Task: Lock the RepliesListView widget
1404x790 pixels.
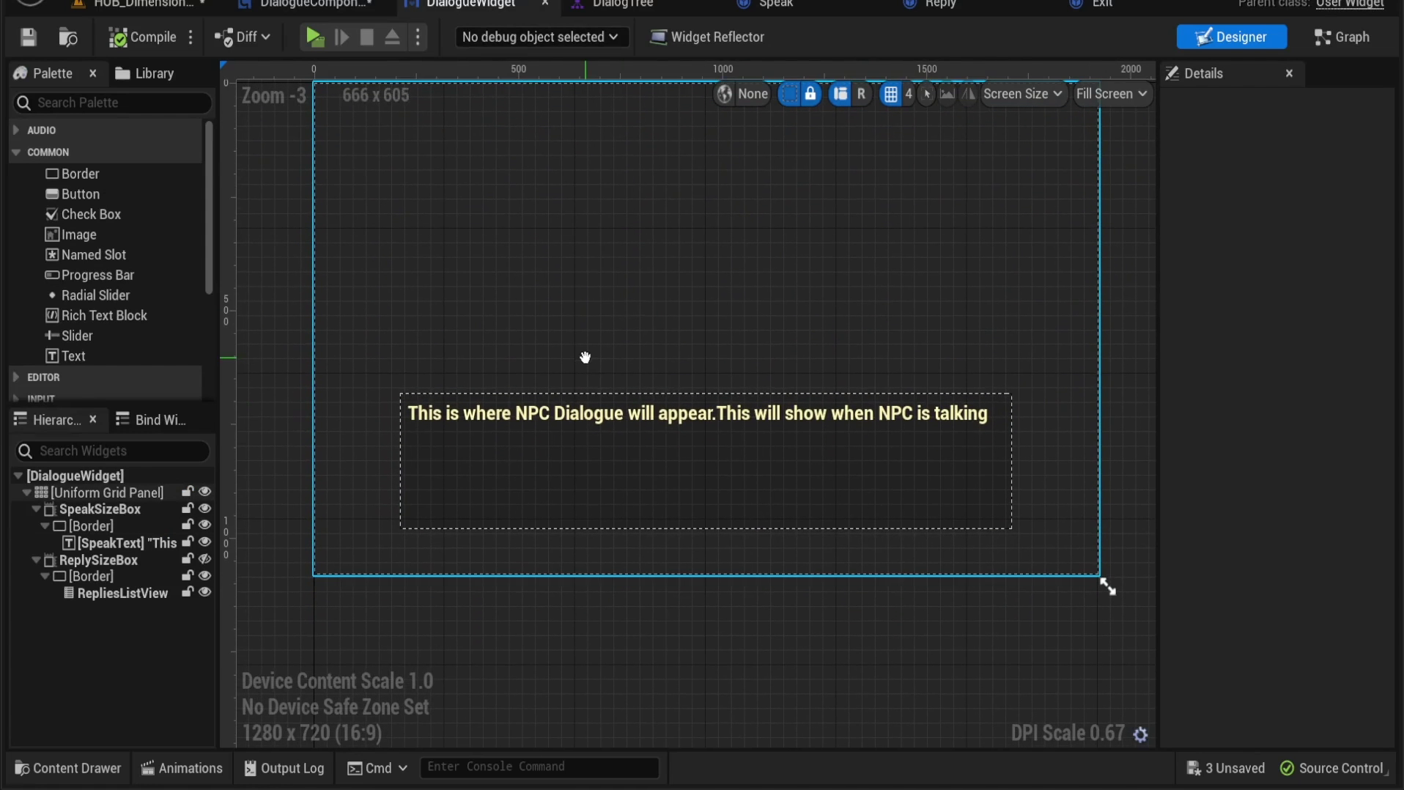Action: 188,593
